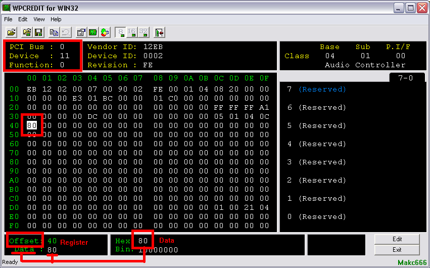Image resolution: width=430 pixels, height=268 pixels.
Task: Click the Open file toolbar icon
Action: click(11, 32)
